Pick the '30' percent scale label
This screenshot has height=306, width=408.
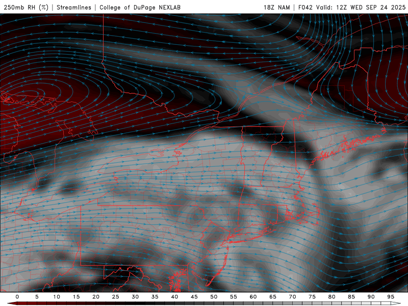coord(135,297)
